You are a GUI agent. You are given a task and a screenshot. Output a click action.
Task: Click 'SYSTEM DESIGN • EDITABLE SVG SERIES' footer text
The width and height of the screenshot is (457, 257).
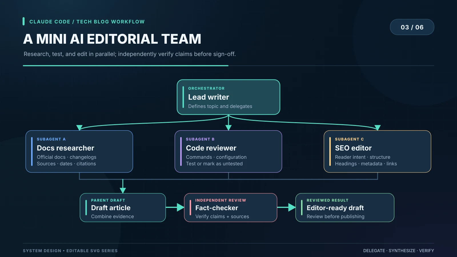coord(70,251)
